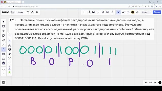The width and height of the screenshot is (162, 91).
Task: Toggle collaborators' cursors visibility
Action: pyautogui.click(x=118, y=12)
